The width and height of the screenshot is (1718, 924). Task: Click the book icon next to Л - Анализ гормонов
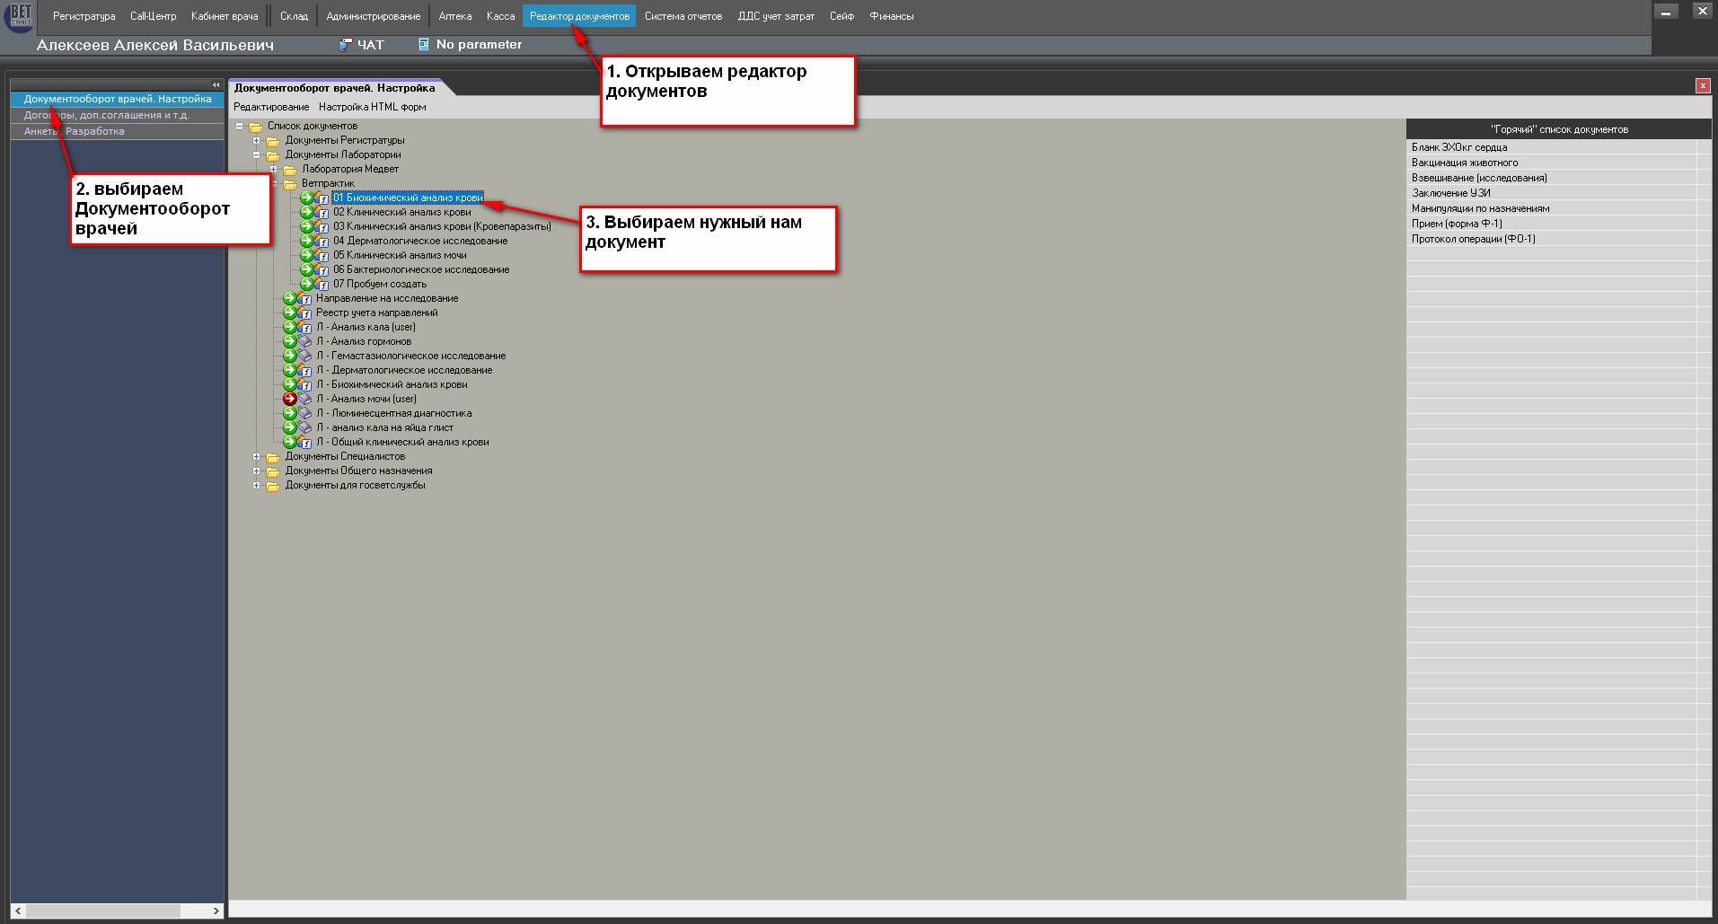click(x=305, y=341)
